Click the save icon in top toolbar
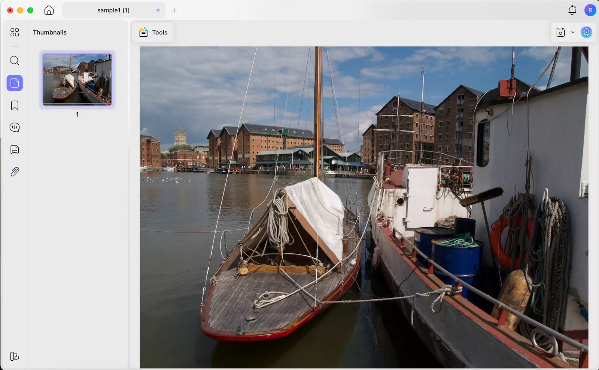 (560, 33)
